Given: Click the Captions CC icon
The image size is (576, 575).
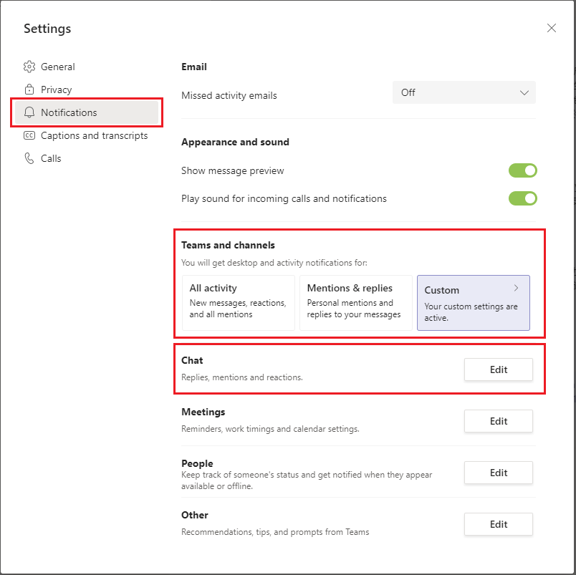Looking at the screenshot, I should pos(29,135).
